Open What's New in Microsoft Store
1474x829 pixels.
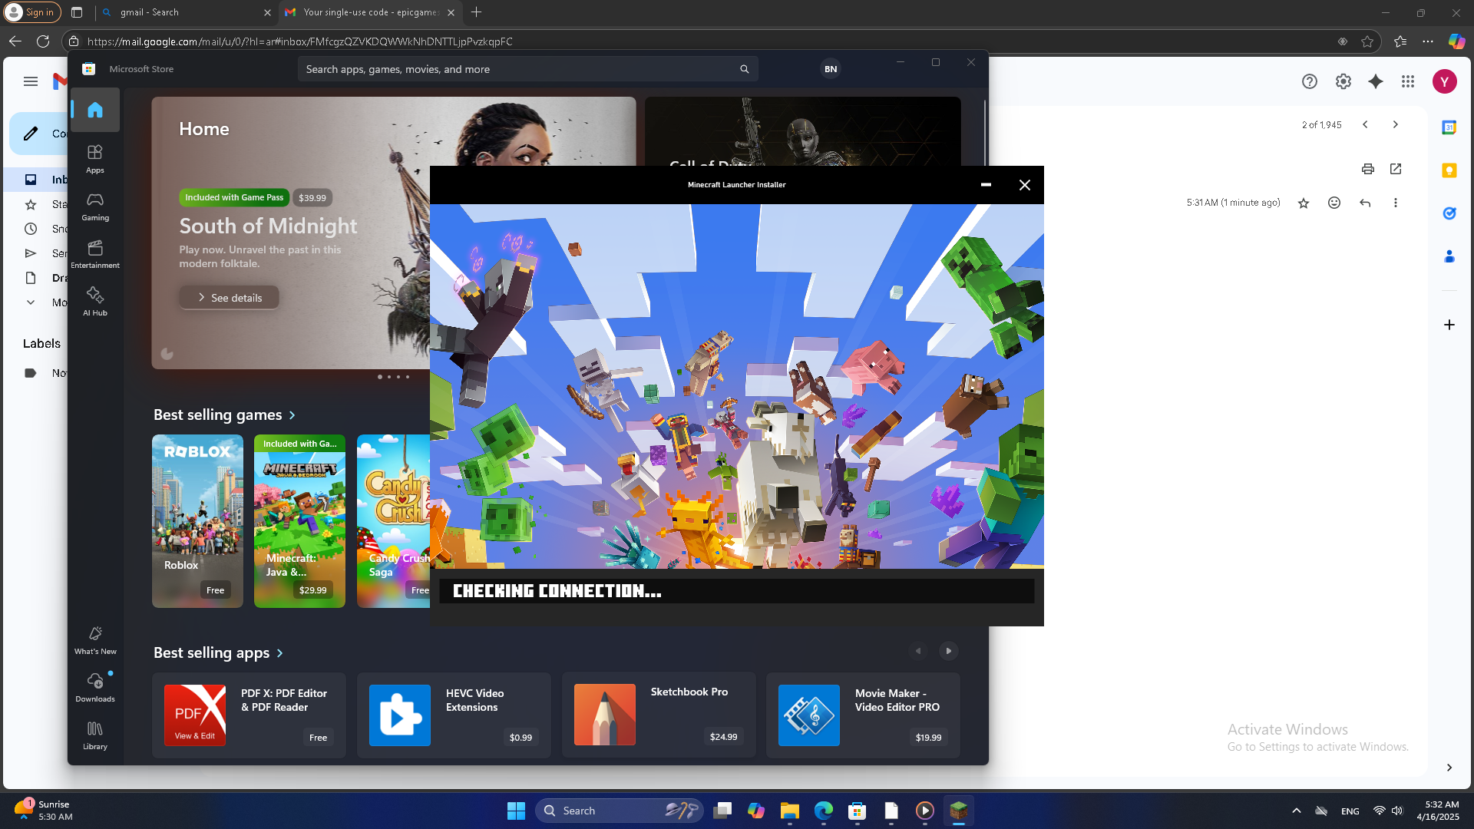95,640
